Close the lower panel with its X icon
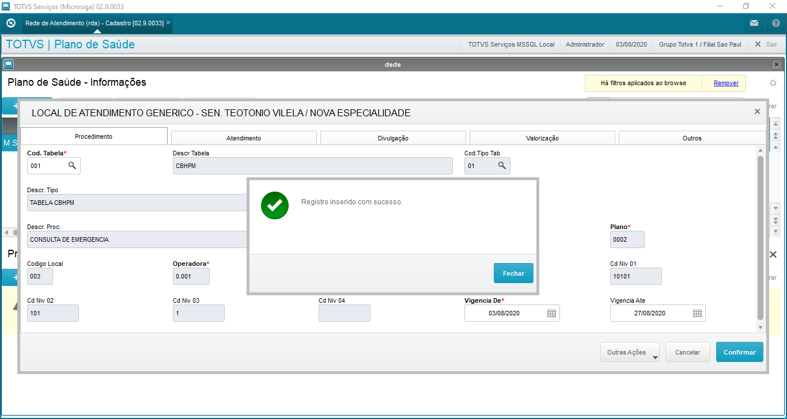Screen dimensions: 787x419 click(773, 254)
